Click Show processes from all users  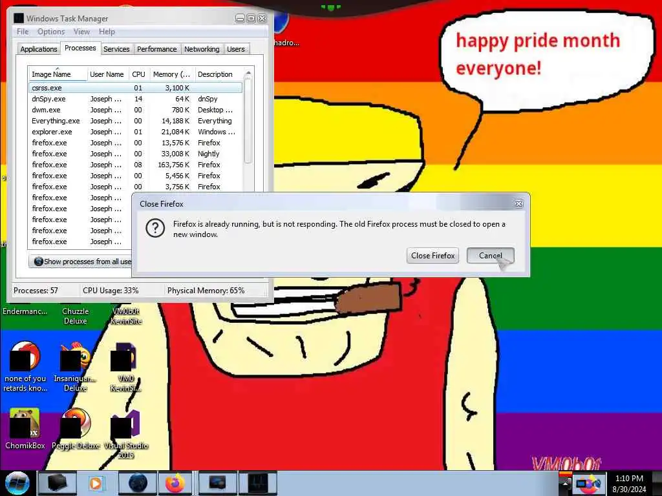pos(80,262)
